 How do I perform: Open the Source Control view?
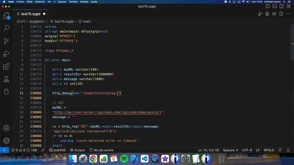coord(6,41)
